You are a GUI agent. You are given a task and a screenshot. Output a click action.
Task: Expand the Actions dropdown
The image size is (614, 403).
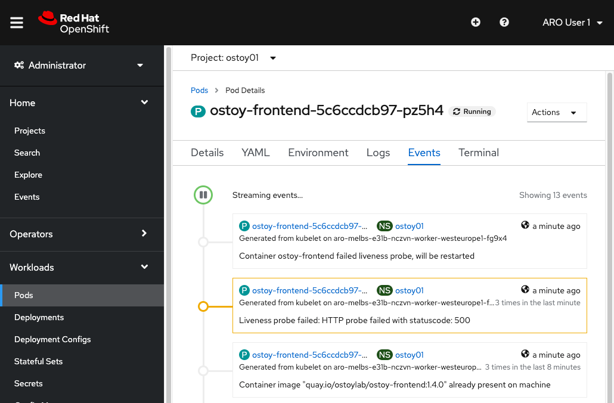(x=557, y=112)
